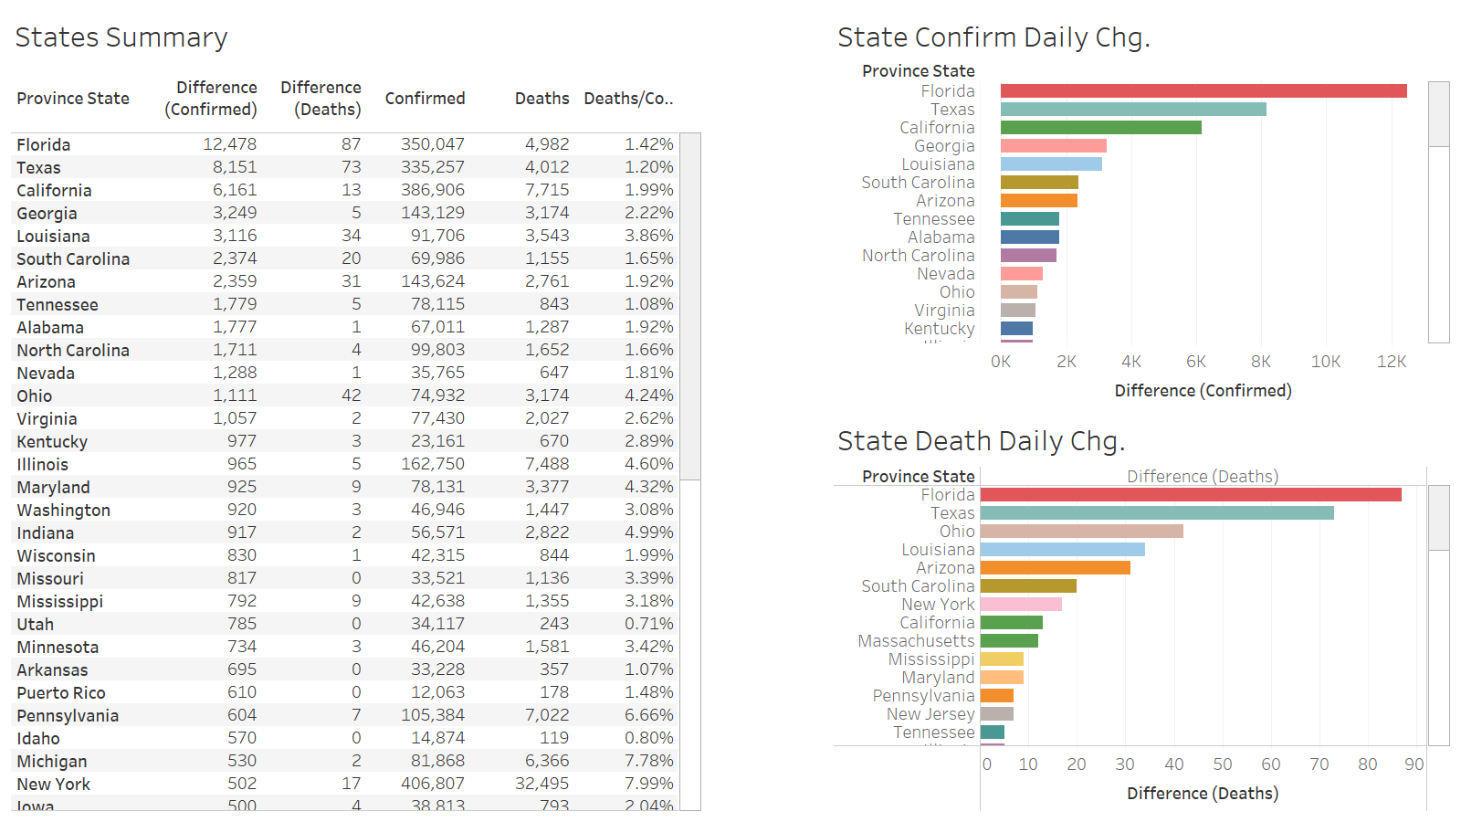The height and width of the screenshot is (822, 1461).
Task: Click Province State header in State Death chart
Action: (x=919, y=477)
